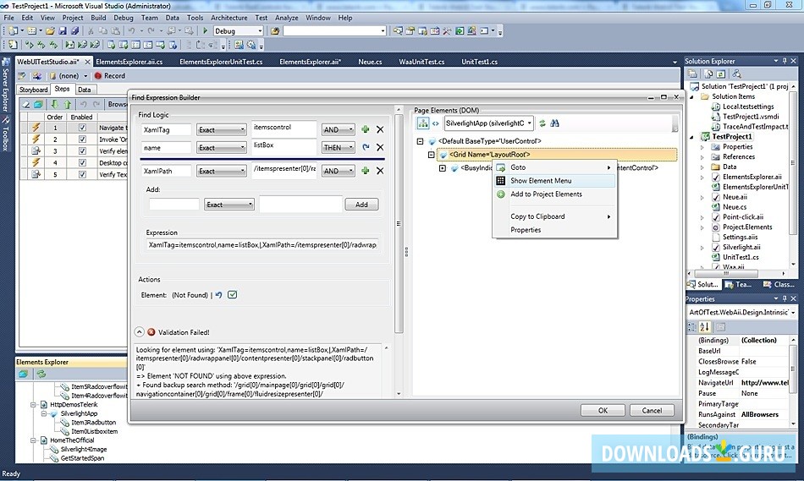The width and height of the screenshot is (804, 481).
Task: Click the green move step down arrow
Action: point(54,104)
